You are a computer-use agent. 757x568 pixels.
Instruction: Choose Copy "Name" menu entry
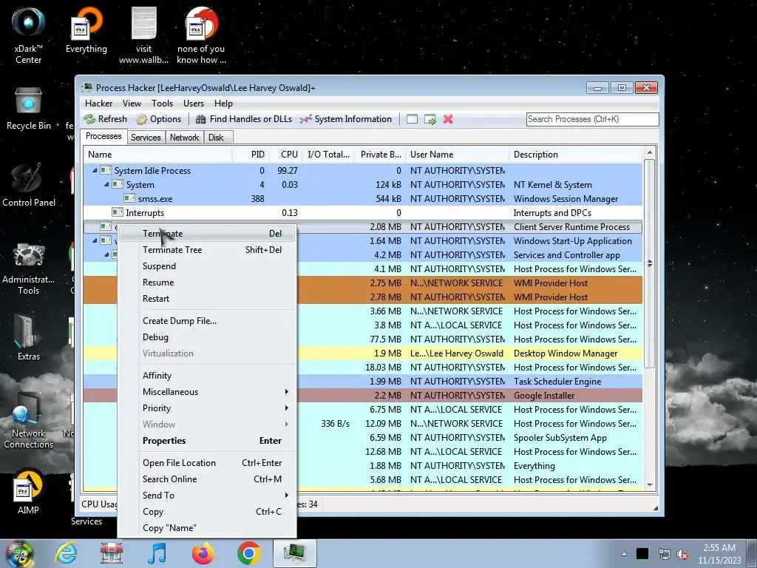click(207, 528)
